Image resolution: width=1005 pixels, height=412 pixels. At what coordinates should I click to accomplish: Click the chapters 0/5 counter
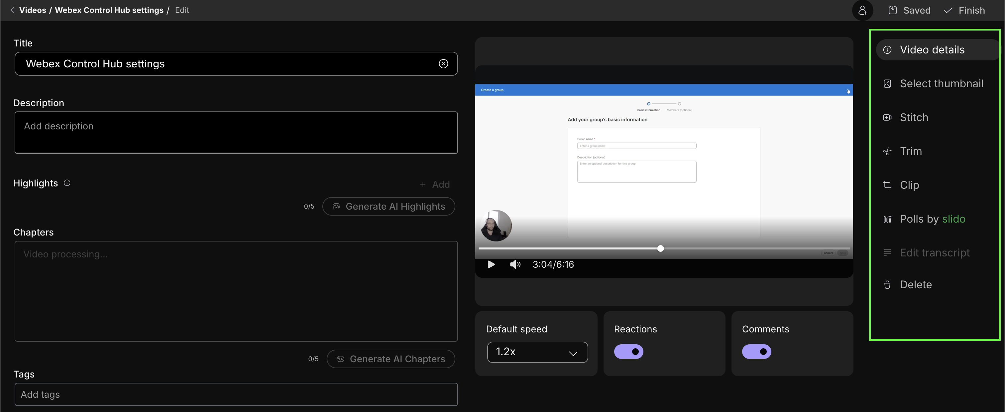[x=313, y=359]
